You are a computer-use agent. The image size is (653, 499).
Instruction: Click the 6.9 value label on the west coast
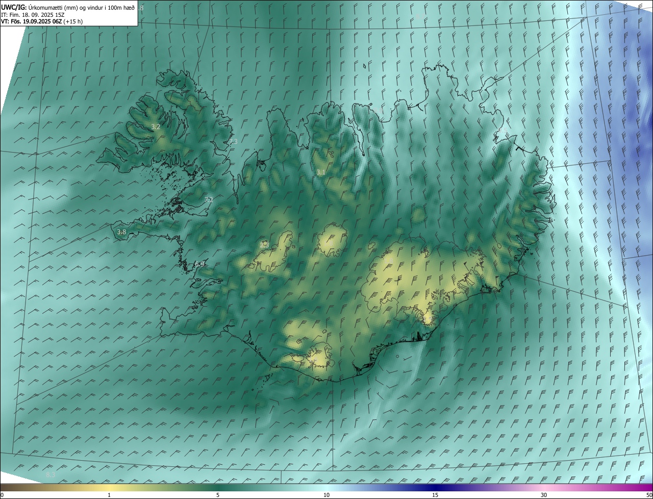tap(199, 264)
